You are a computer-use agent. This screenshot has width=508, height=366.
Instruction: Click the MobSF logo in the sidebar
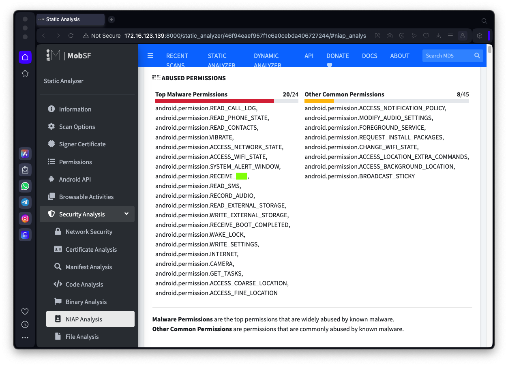(x=69, y=56)
